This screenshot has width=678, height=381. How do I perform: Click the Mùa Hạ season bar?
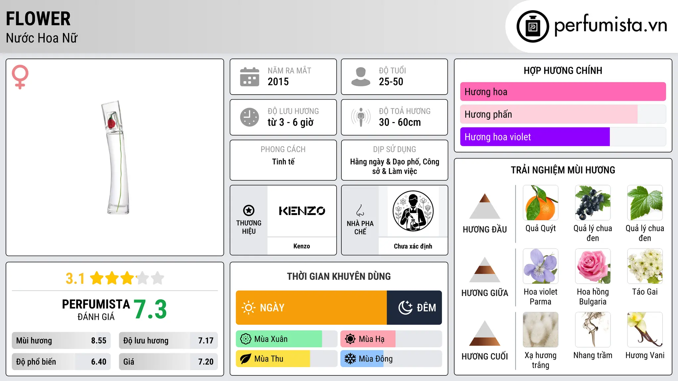pyautogui.click(x=391, y=339)
